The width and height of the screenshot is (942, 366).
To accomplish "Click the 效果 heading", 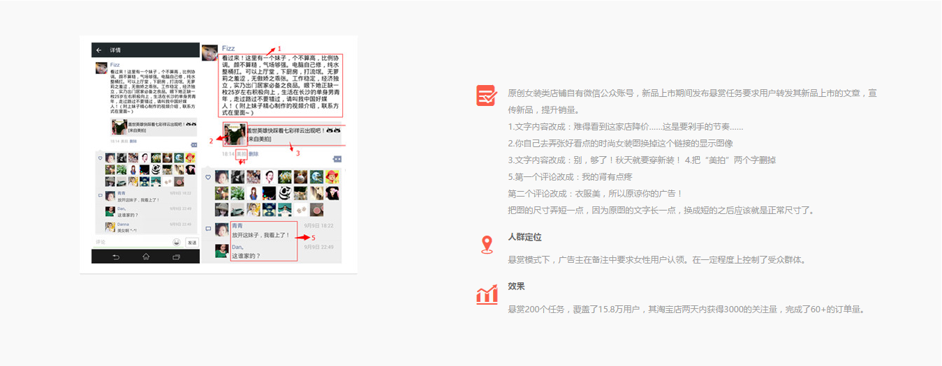I will coord(517,287).
